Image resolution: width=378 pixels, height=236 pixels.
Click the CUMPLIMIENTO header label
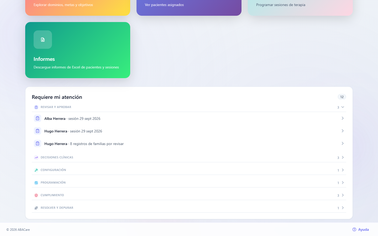[52, 195]
